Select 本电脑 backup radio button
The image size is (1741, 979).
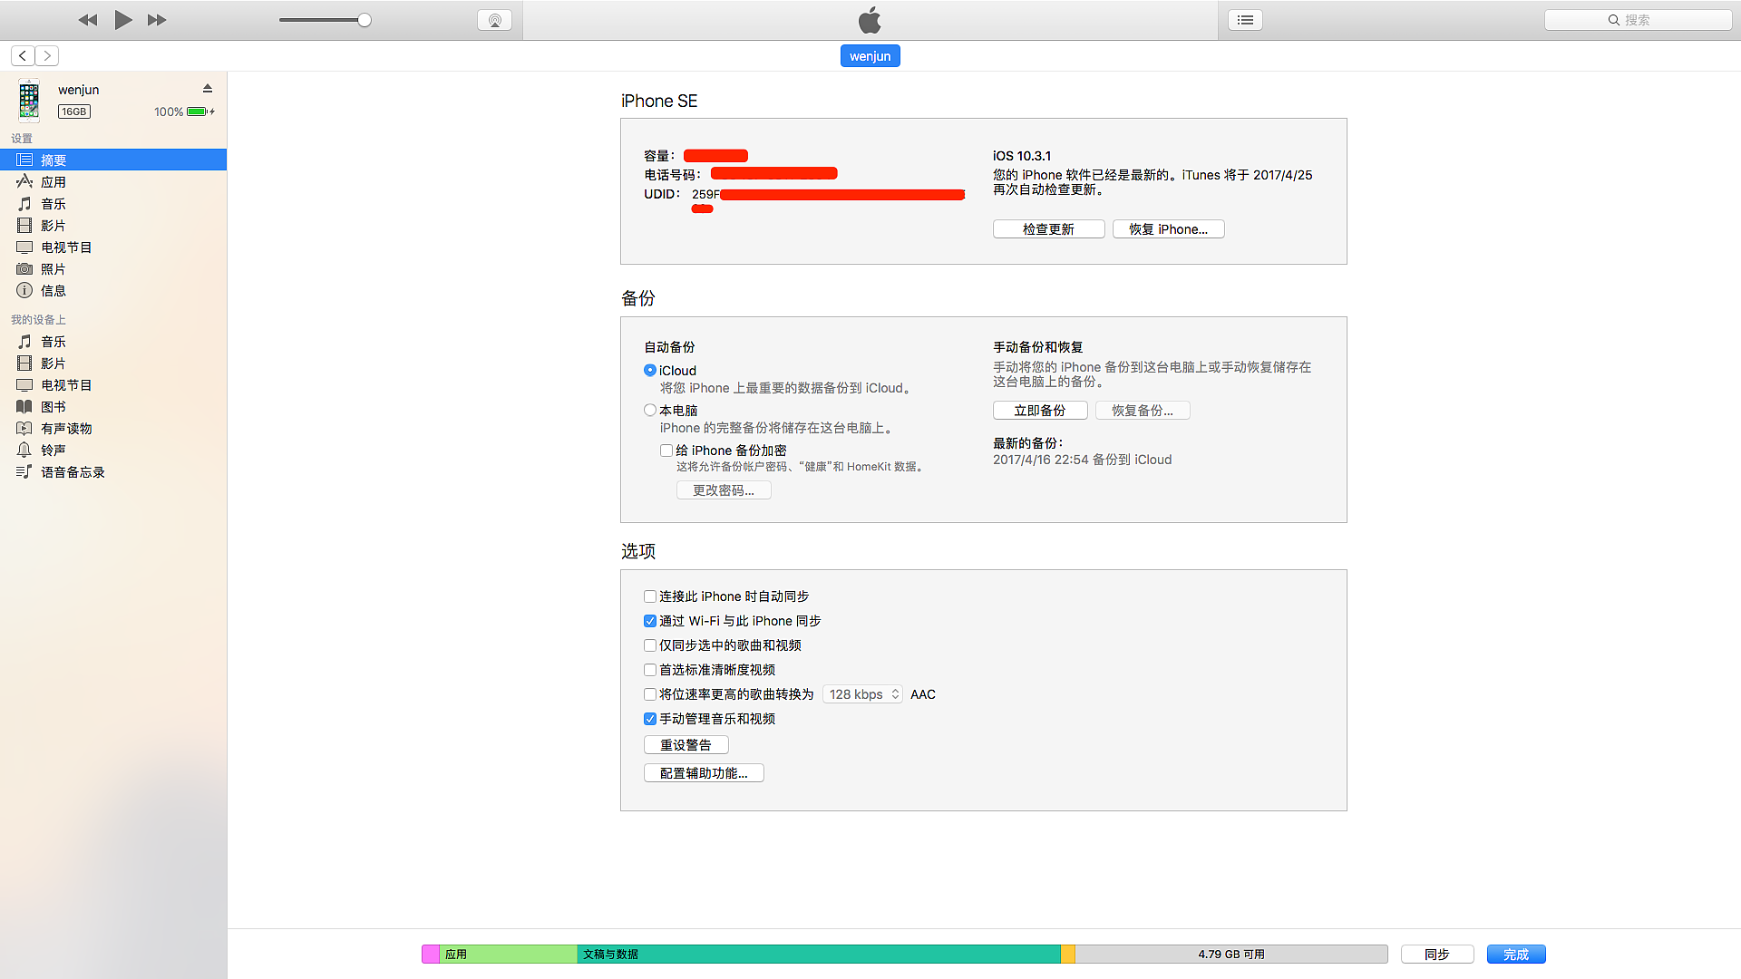650,411
